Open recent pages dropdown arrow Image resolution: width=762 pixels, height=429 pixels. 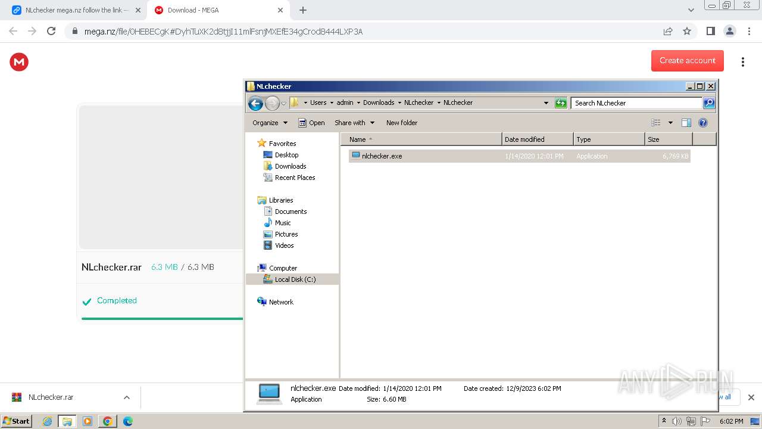coord(283,103)
